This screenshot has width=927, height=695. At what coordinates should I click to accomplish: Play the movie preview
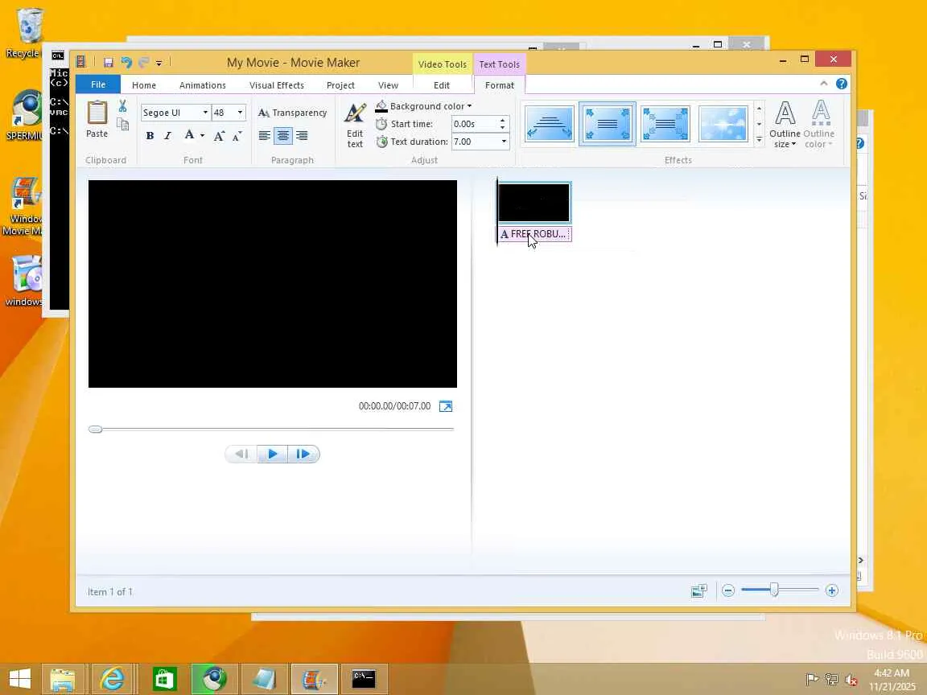pyautogui.click(x=273, y=454)
